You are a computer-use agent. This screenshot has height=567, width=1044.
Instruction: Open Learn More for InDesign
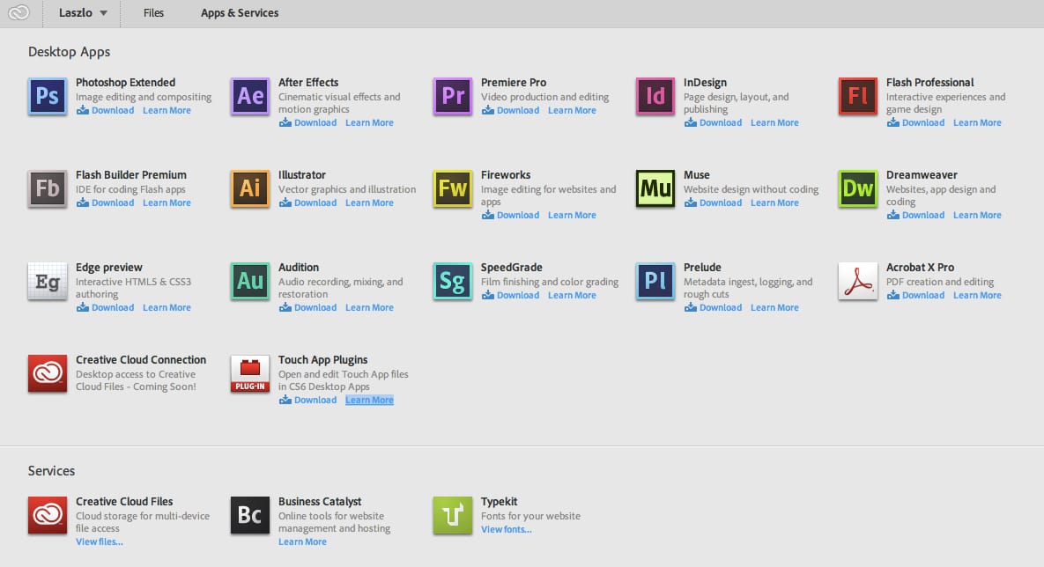774,122
